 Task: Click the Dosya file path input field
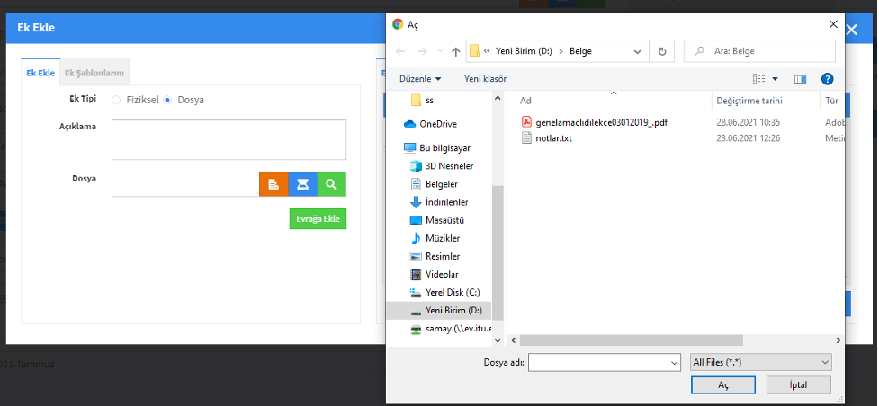185,184
